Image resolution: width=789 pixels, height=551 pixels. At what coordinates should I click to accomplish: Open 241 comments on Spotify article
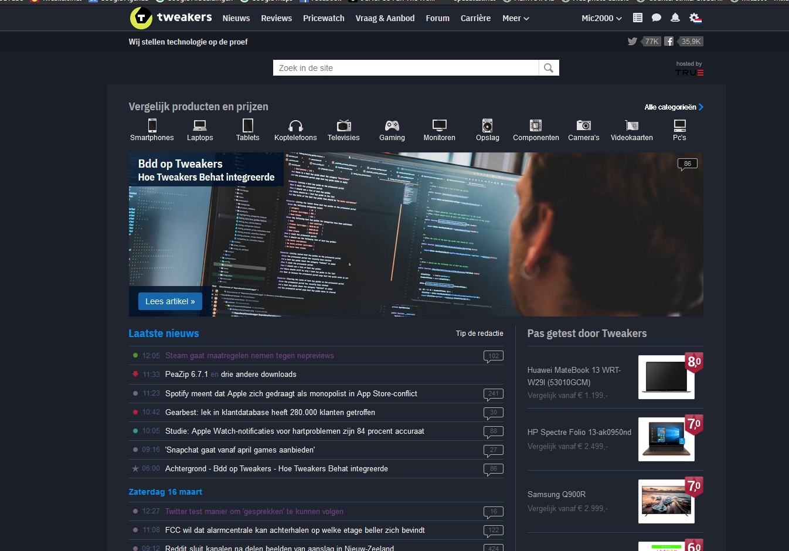tap(494, 394)
